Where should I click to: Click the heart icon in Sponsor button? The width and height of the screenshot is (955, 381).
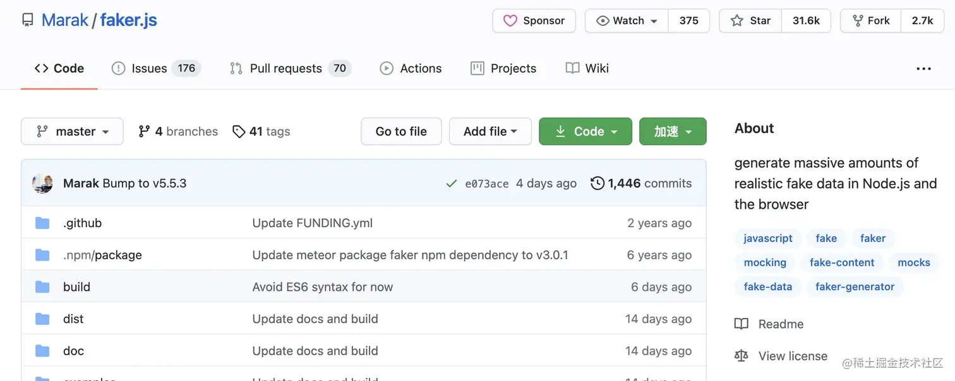pos(512,20)
